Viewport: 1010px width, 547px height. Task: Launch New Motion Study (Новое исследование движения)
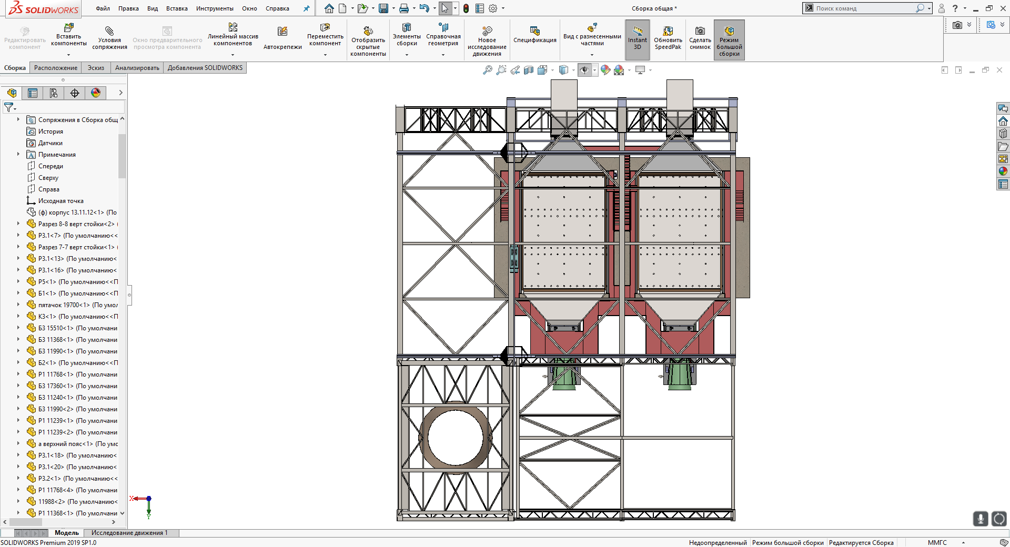pyautogui.click(x=487, y=31)
